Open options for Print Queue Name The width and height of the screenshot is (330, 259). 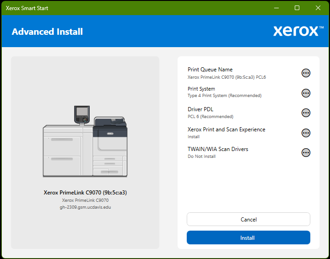(306, 73)
